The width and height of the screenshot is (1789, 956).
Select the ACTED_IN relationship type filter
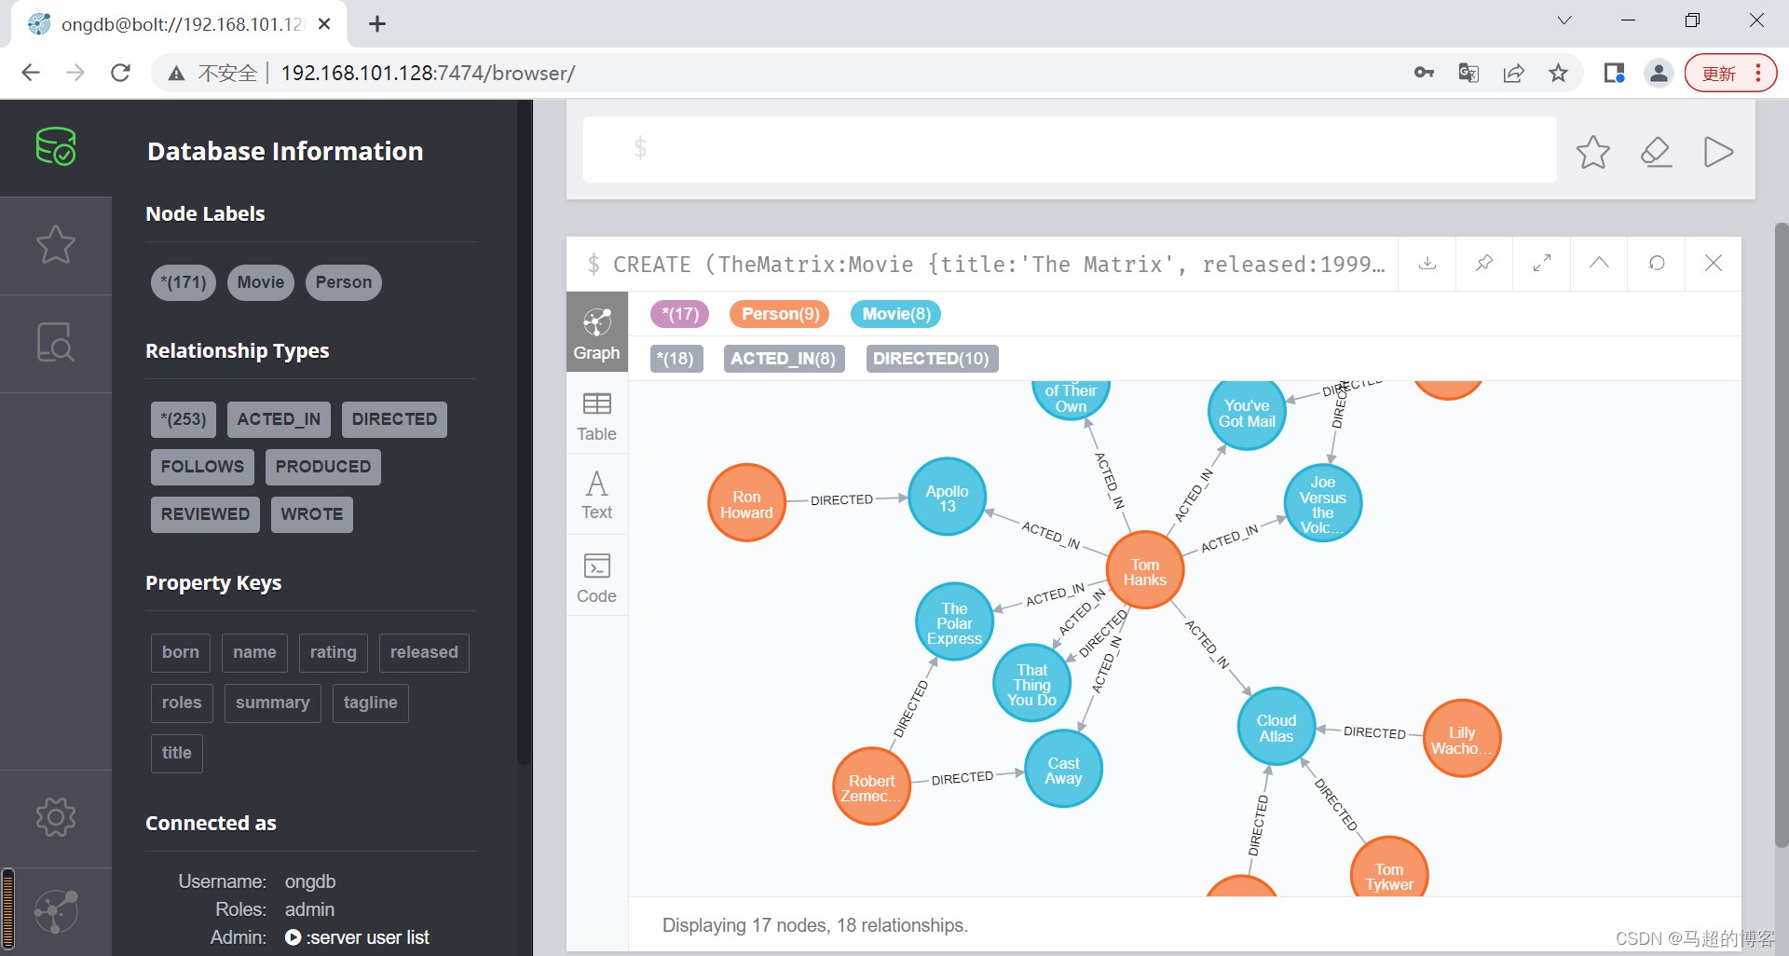tap(278, 419)
